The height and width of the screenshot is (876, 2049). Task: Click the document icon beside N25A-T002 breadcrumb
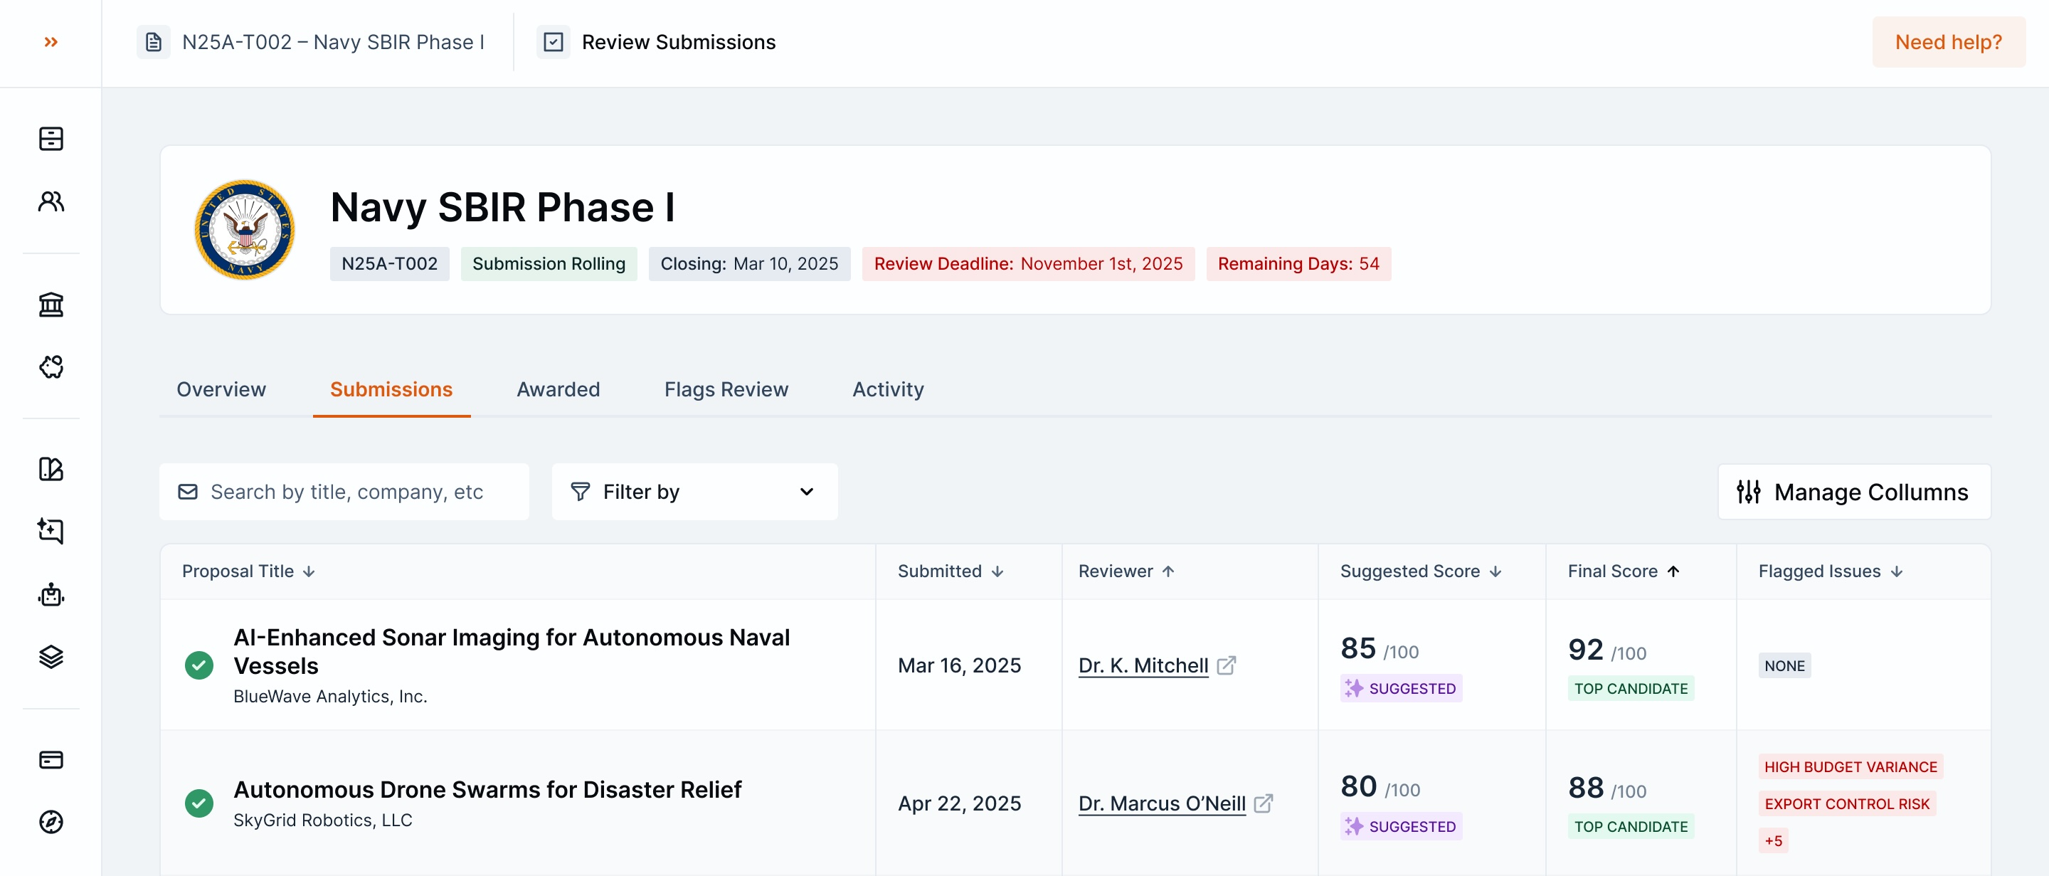click(154, 42)
